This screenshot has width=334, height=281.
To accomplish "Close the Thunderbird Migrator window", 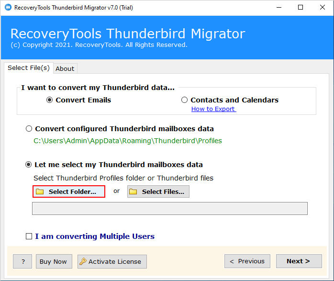I will (323, 8).
